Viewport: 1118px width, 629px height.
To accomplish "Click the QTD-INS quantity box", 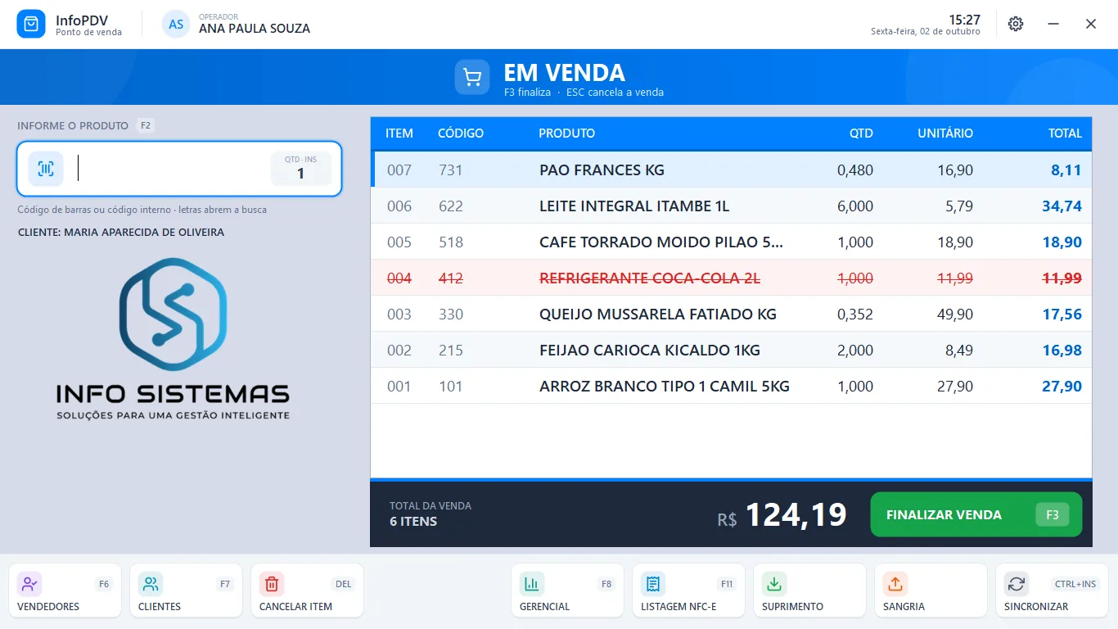I will [x=300, y=169].
